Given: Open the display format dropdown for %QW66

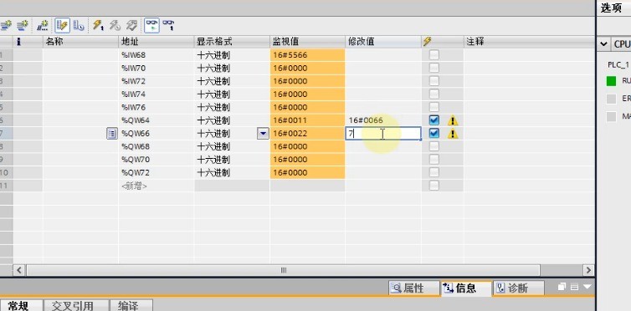Looking at the screenshot, I should 263,134.
